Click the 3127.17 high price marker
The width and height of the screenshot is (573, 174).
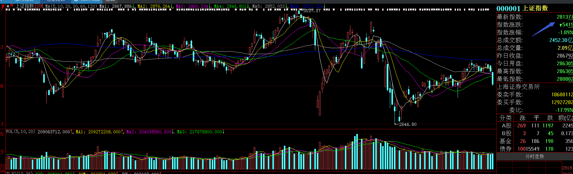click(312, 11)
